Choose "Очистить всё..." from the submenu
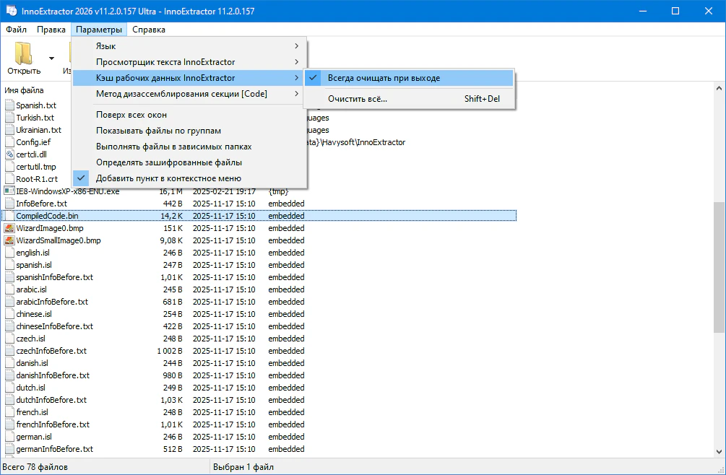This screenshot has width=726, height=475. [357, 99]
